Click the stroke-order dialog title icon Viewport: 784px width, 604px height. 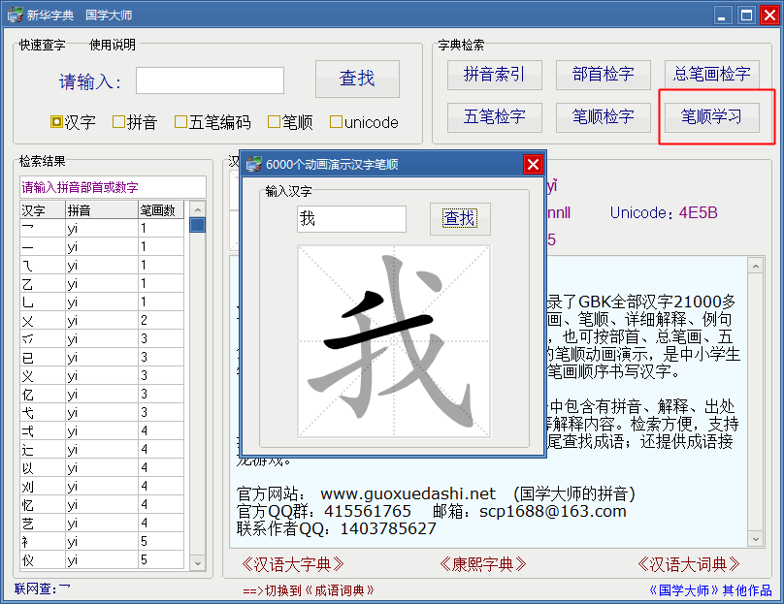tap(254, 164)
